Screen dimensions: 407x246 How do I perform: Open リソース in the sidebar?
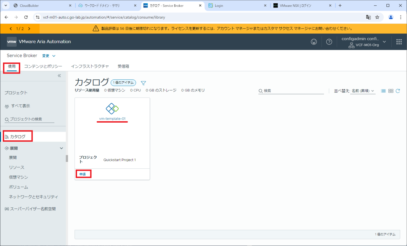pos(17,167)
